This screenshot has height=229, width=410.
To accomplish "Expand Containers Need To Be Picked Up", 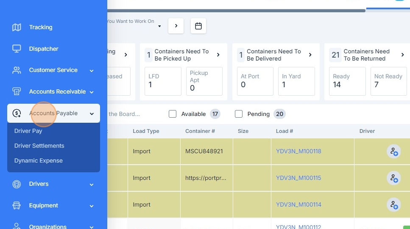I will point(218,55).
